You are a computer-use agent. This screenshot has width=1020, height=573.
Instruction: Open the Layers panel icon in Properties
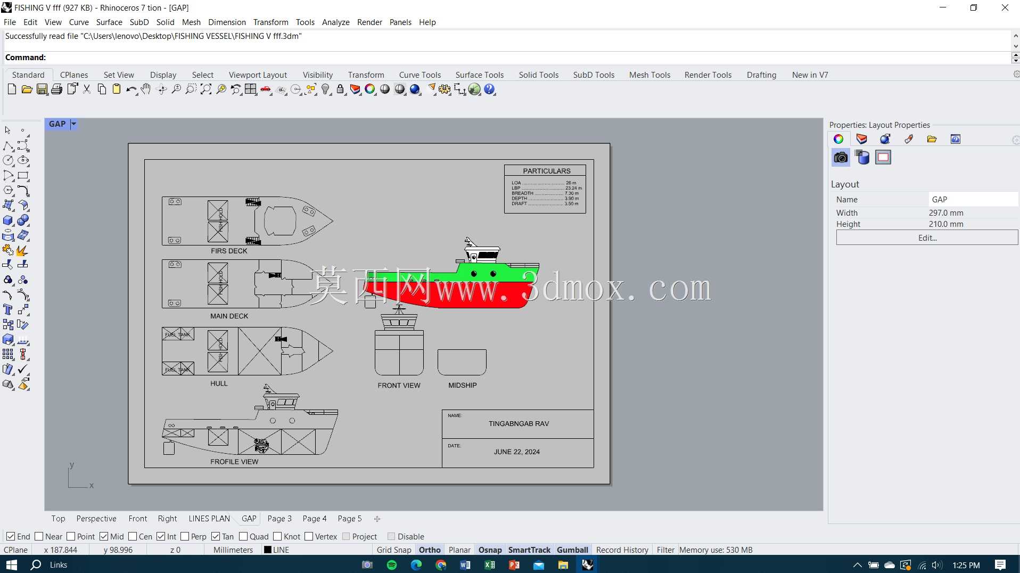862,139
